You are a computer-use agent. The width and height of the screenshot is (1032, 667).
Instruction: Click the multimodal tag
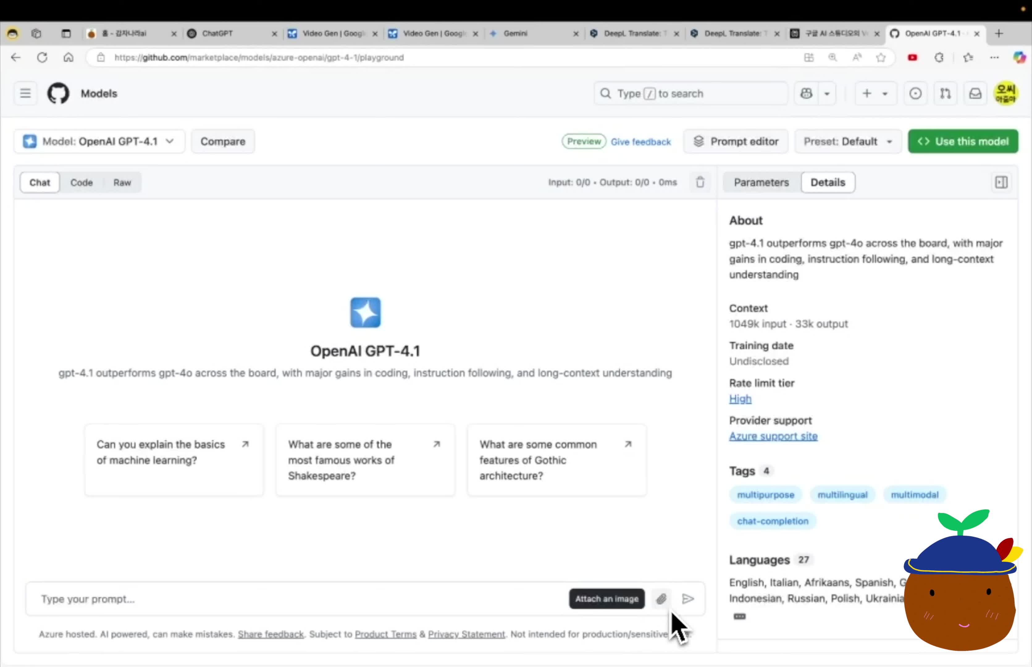915,495
